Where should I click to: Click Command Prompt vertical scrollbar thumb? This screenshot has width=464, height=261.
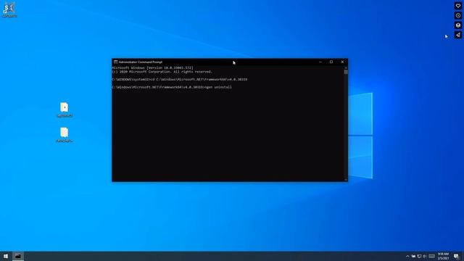(346, 72)
